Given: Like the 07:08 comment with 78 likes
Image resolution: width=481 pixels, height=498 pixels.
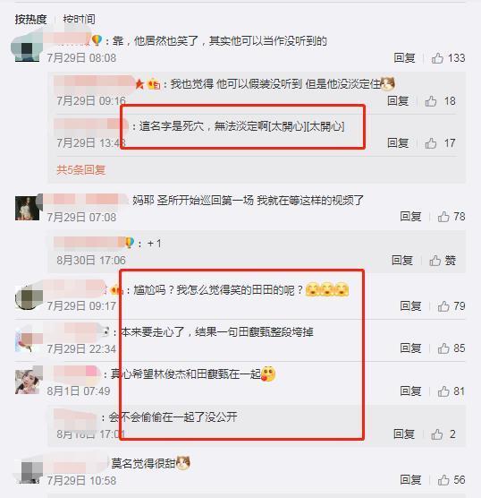Looking at the screenshot, I should tap(443, 217).
